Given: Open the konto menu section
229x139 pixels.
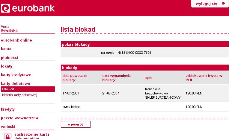Looking at the screenshot, I should click(x=6, y=49).
